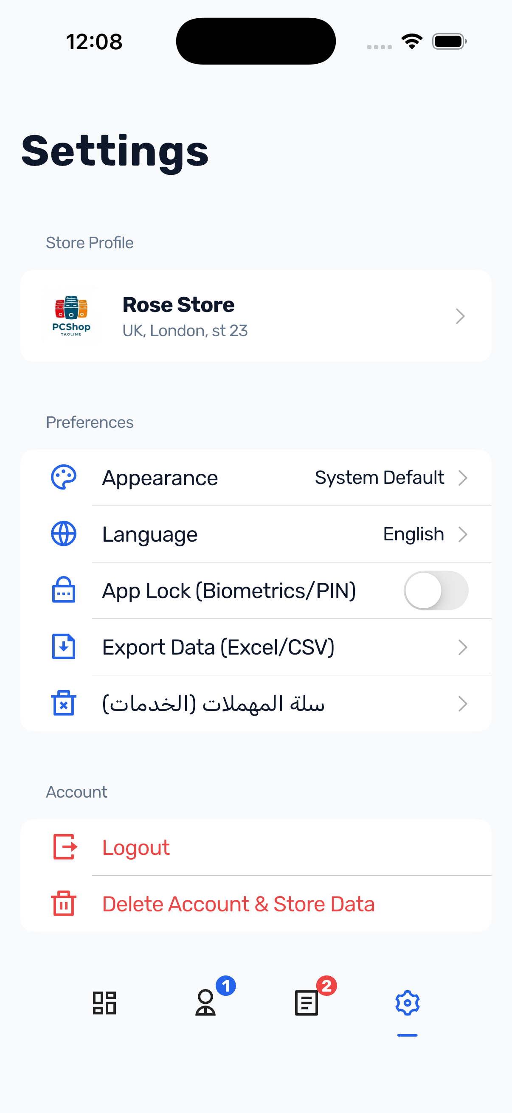
Task: Open the Export Data row chevron
Action: point(463,647)
